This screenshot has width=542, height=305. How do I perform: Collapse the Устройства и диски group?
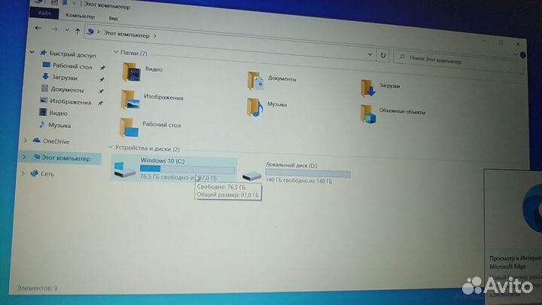[111, 147]
